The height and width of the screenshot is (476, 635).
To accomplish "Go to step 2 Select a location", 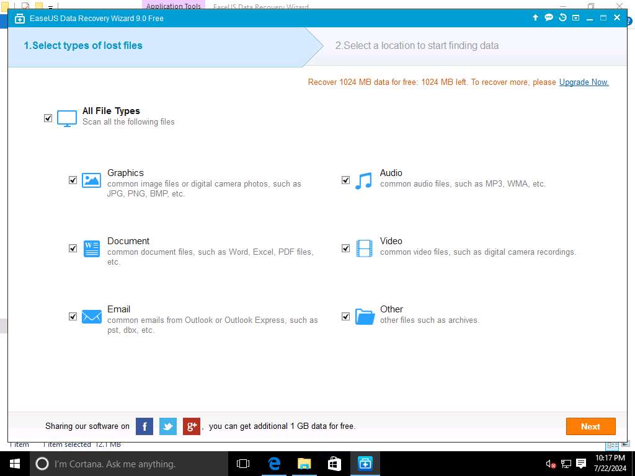I will 417,45.
